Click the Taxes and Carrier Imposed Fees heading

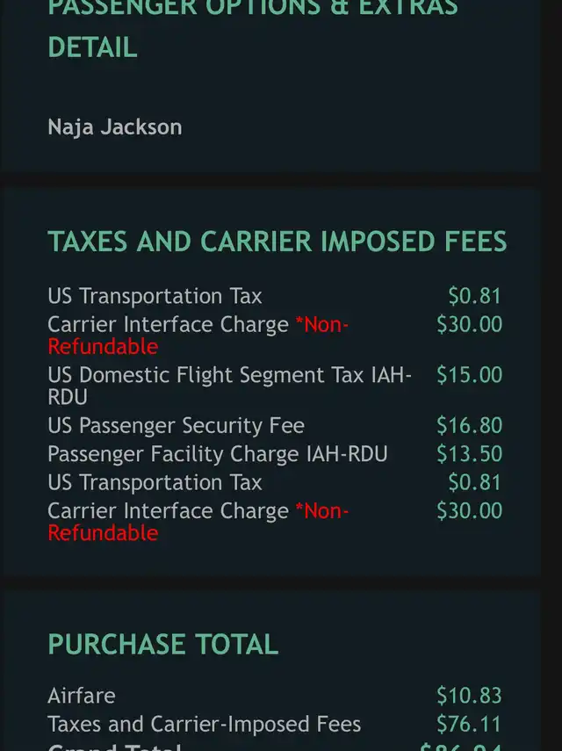click(x=277, y=242)
